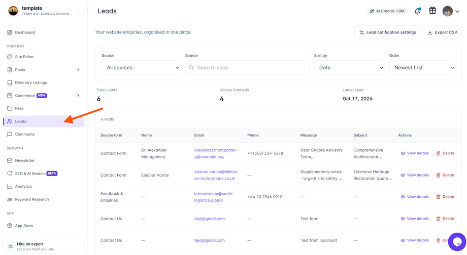Click the +44 20 7946 0912 phone cell
Image resolution: width=467 pixels, height=255 pixels.
[x=264, y=197]
